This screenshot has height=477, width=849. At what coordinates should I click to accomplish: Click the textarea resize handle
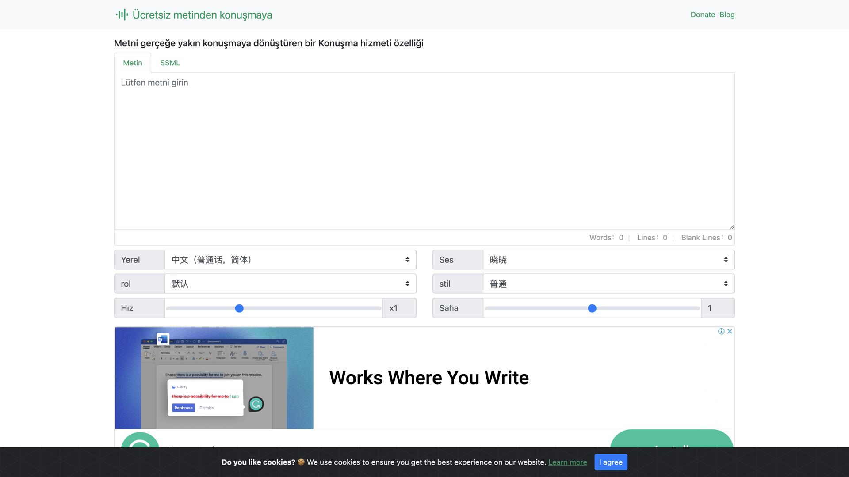(731, 227)
